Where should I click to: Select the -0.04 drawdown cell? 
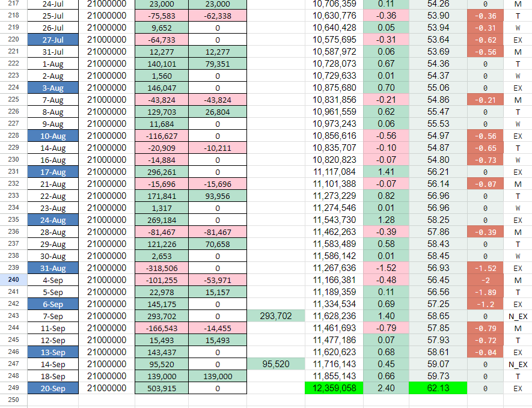485,352
